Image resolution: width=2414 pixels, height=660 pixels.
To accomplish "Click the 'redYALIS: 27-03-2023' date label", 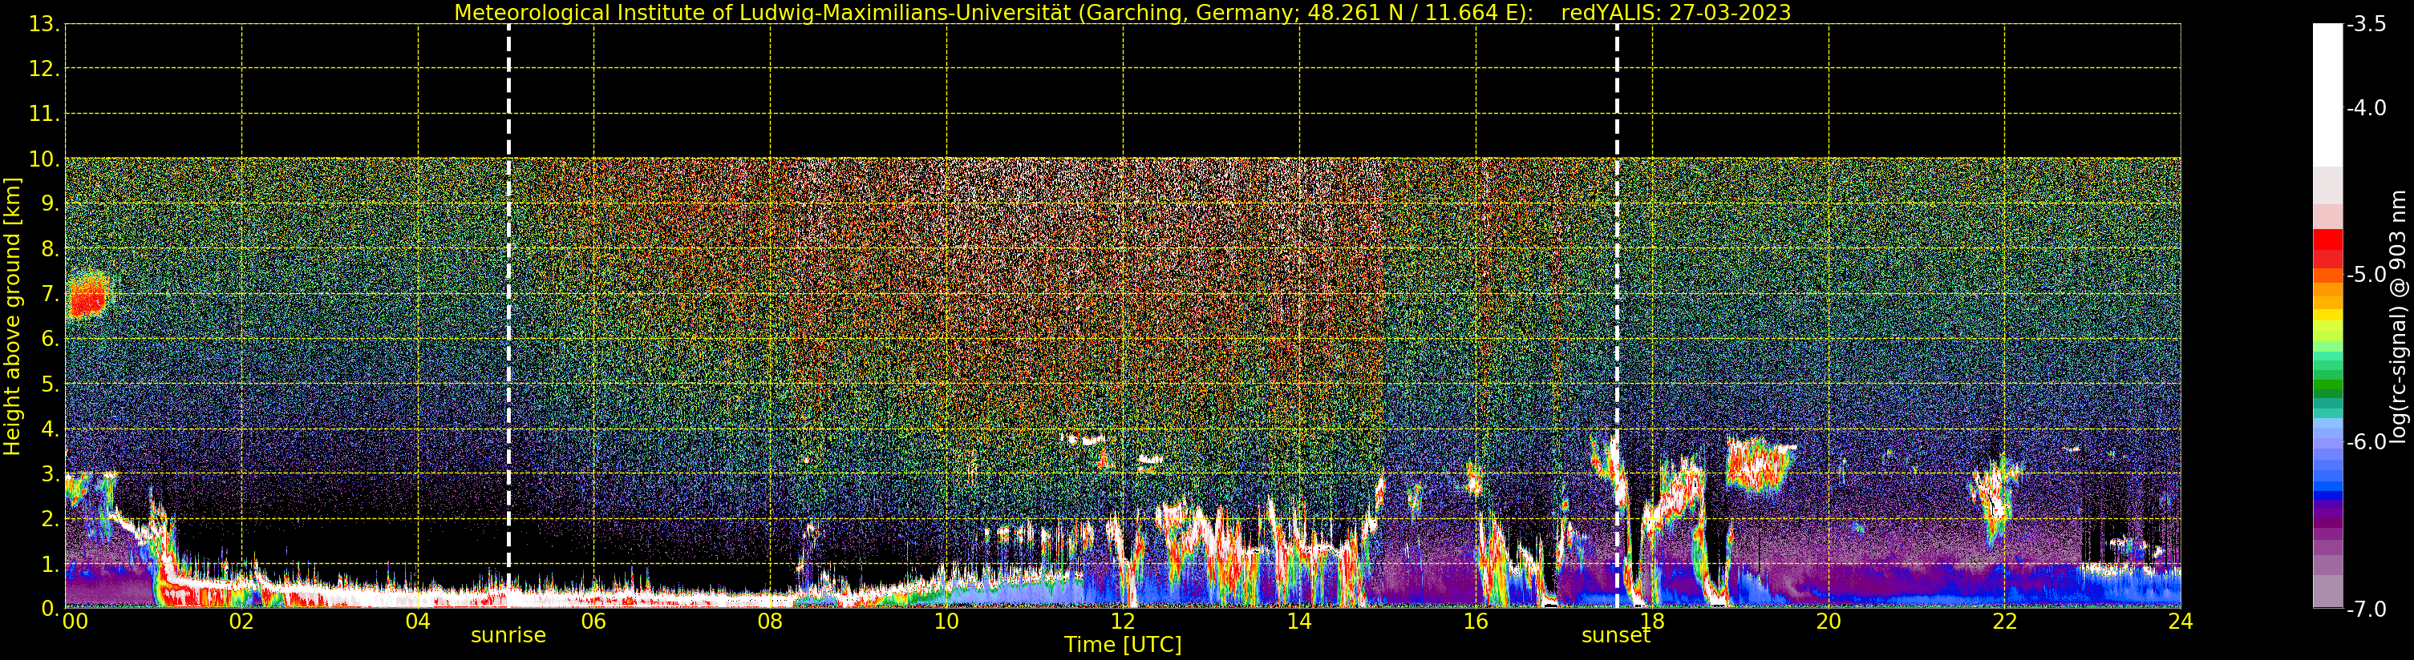I will point(1675,12).
